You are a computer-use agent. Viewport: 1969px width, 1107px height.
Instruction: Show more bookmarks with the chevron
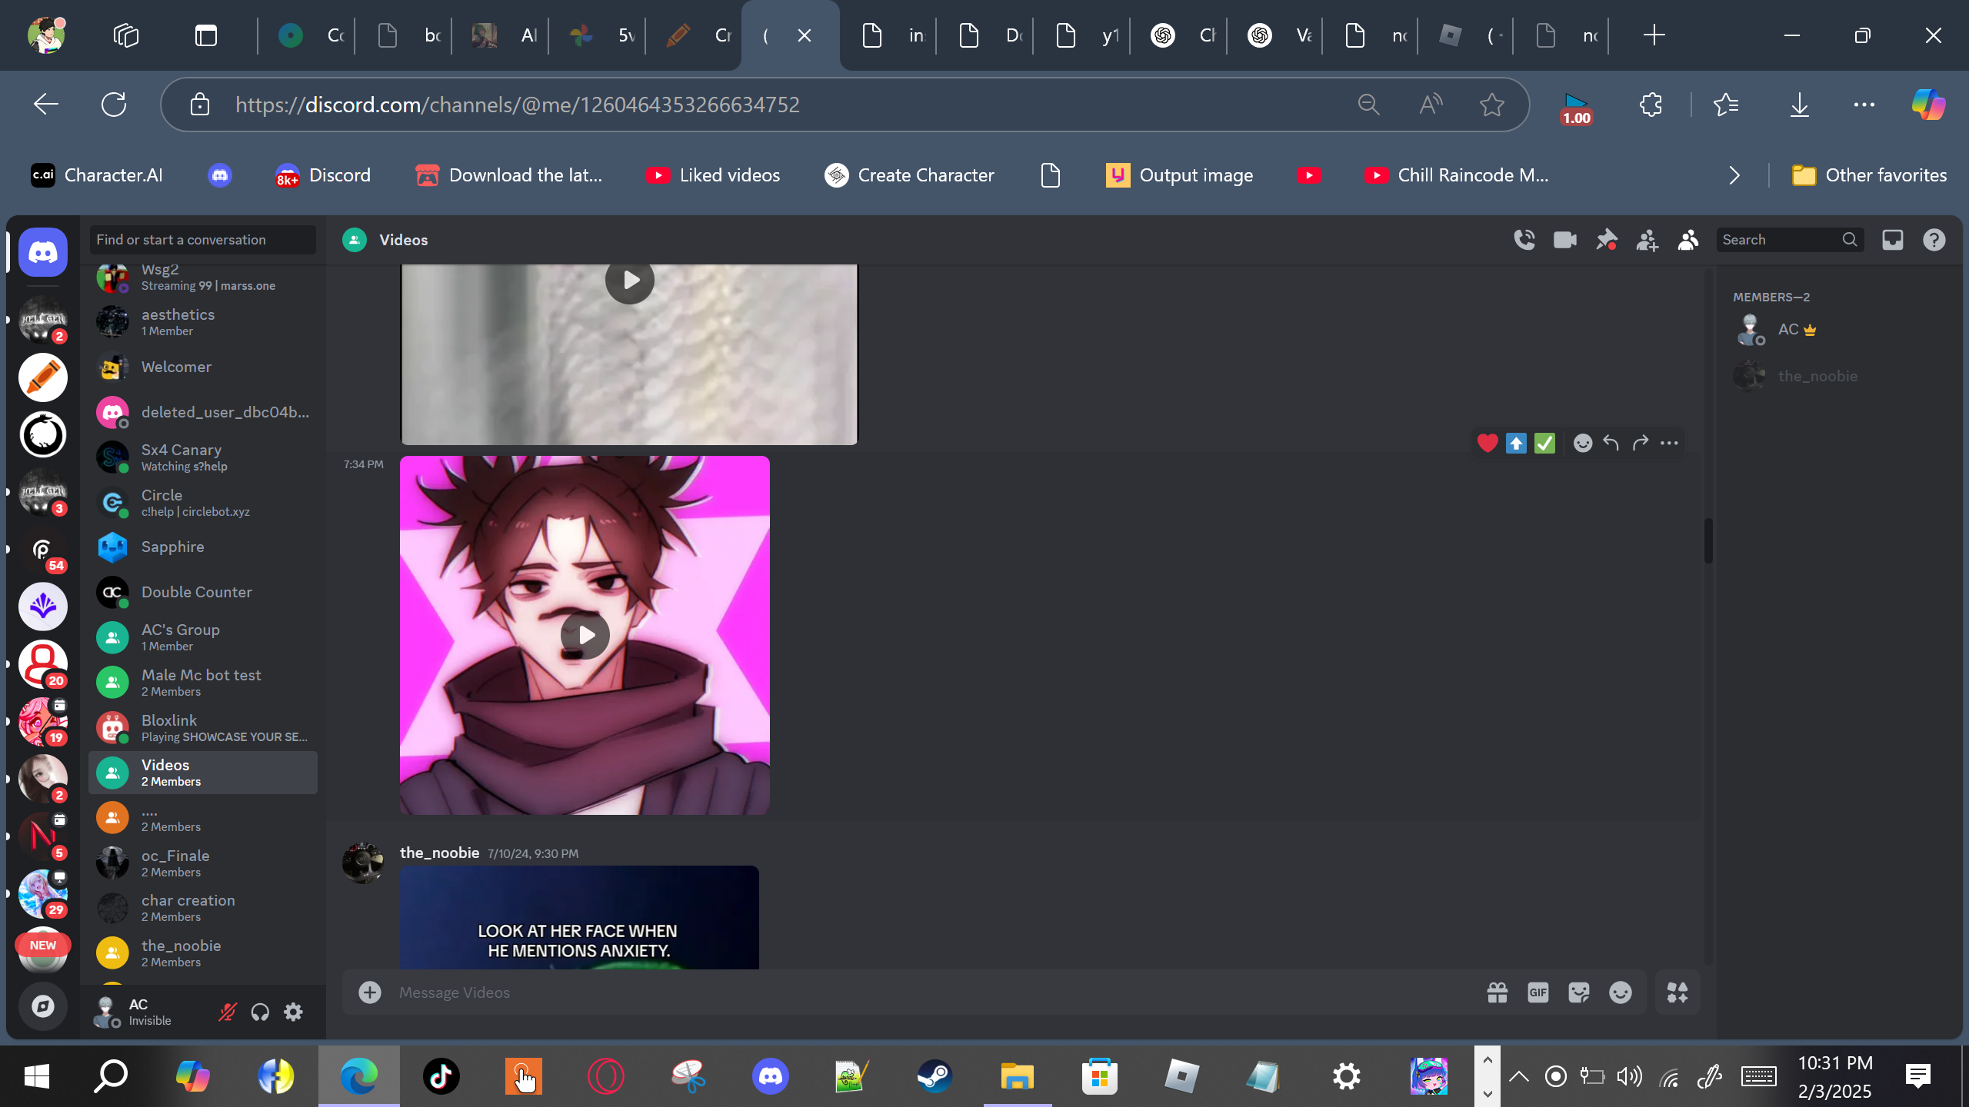[1734, 175]
